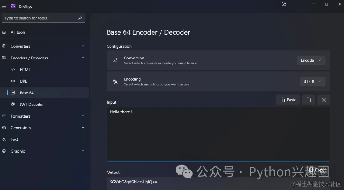Click the tool search box

(x=43, y=18)
